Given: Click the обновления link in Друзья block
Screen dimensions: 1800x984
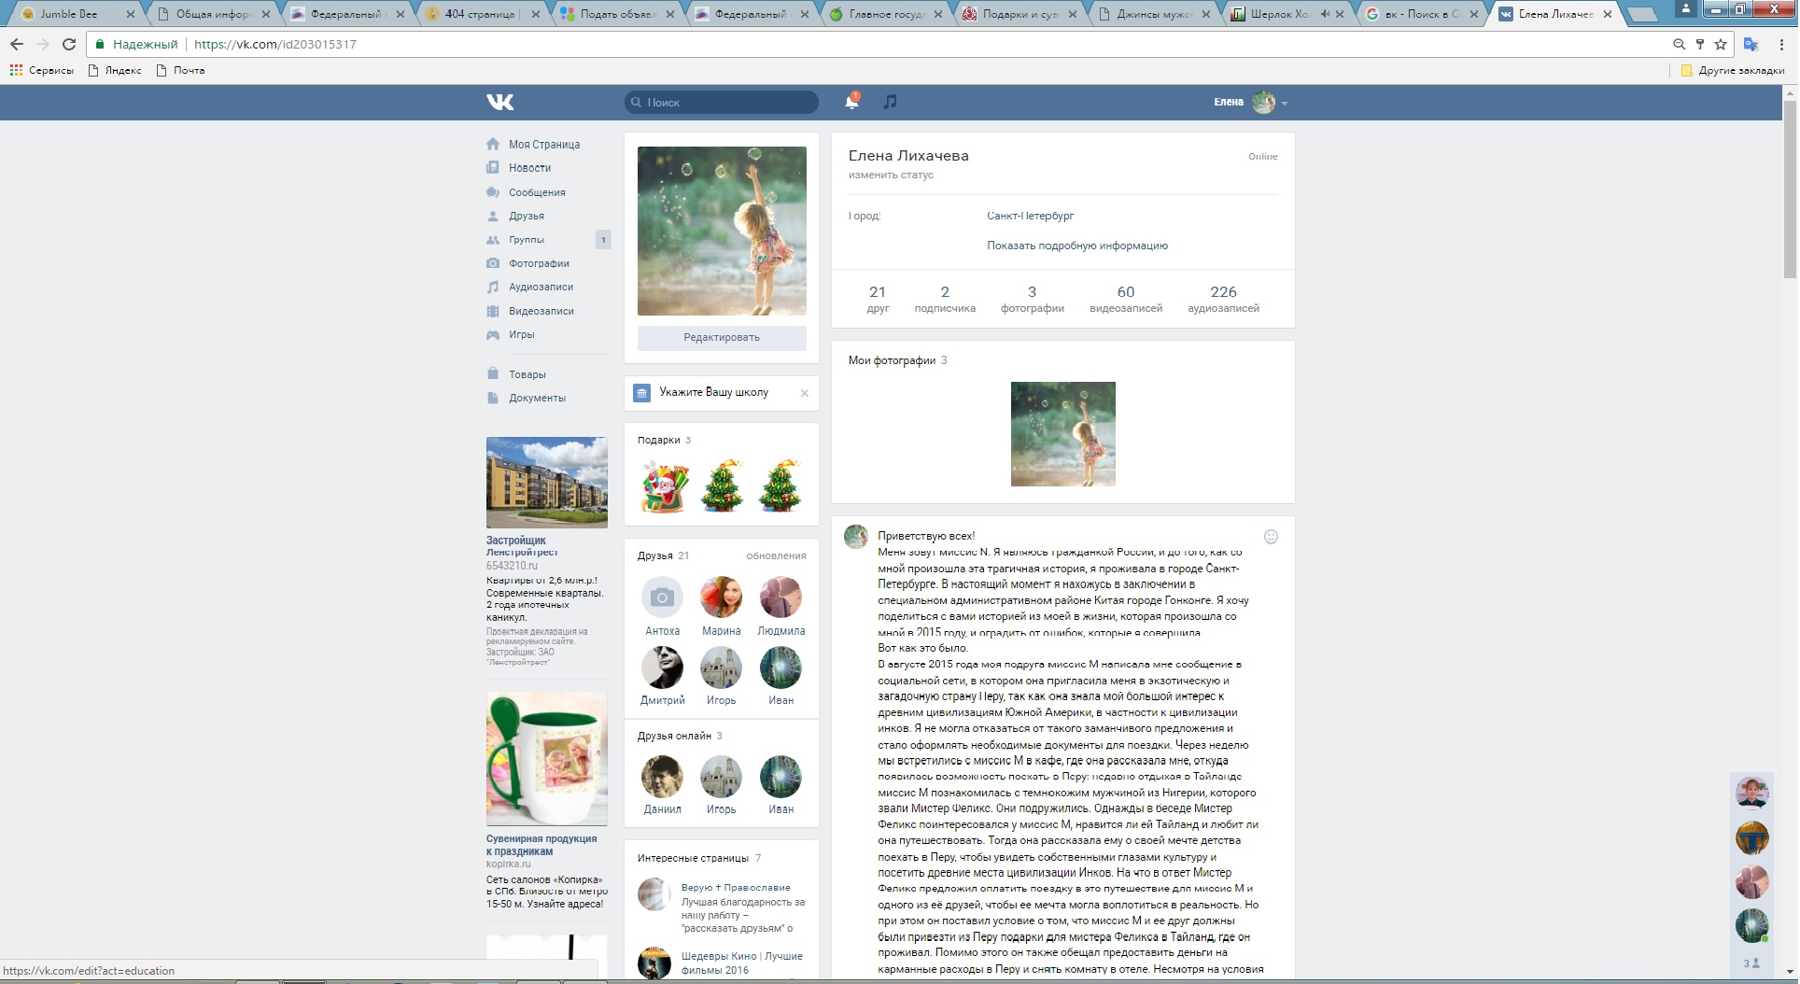Looking at the screenshot, I should pos(776,555).
